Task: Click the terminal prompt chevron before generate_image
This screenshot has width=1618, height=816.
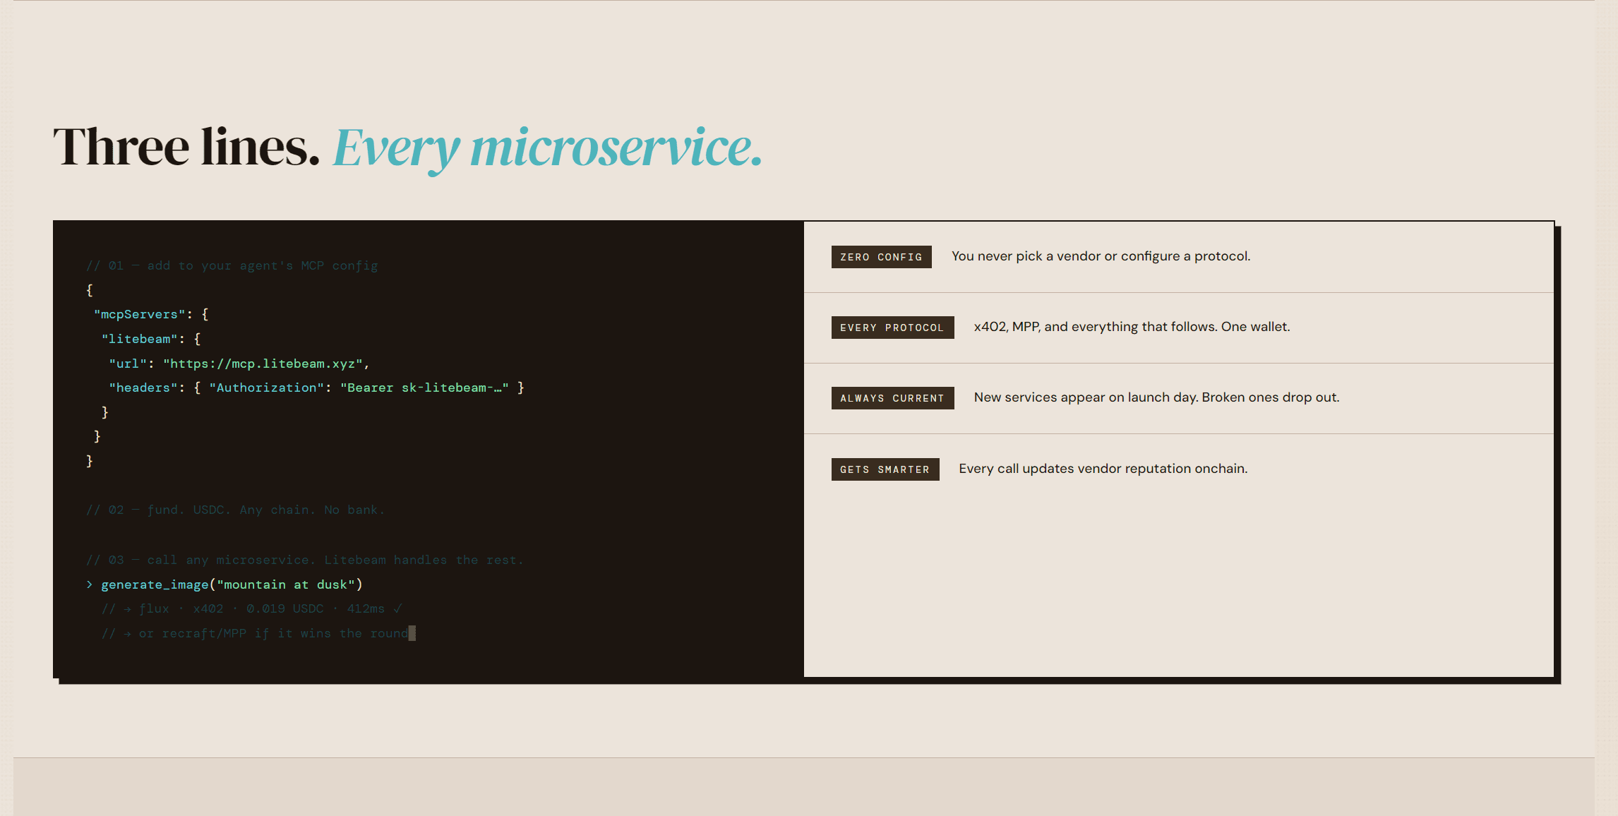Action: pyautogui.click(x=90, y=584)
